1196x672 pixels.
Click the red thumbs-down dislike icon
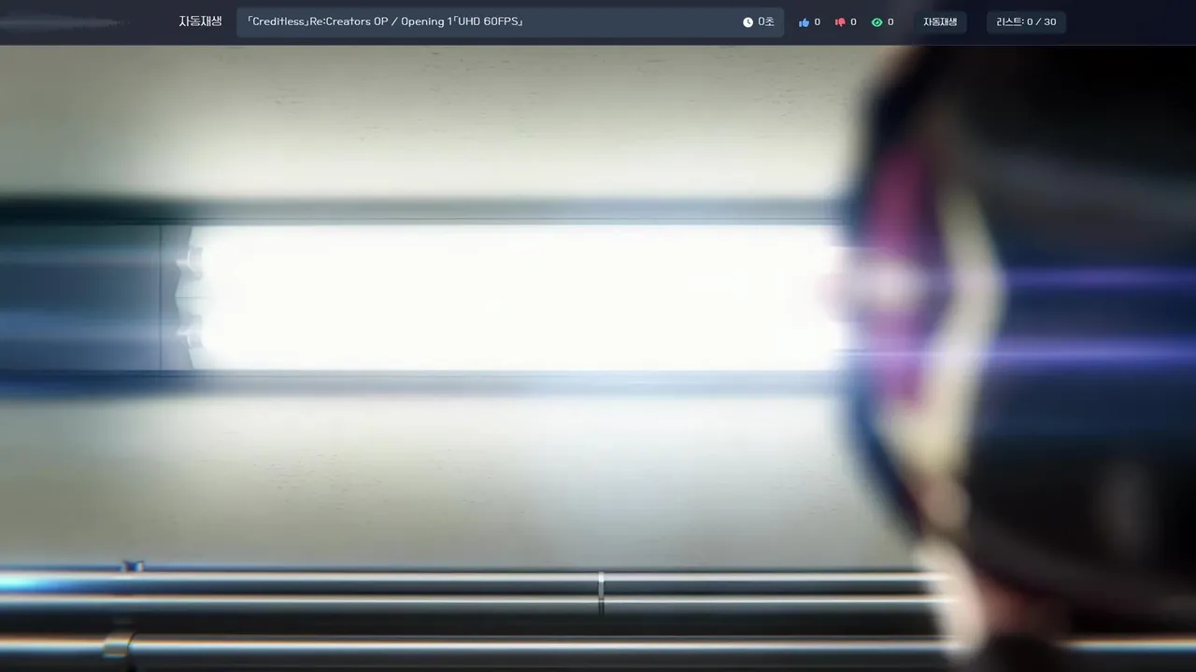click(x=840, y=22)
